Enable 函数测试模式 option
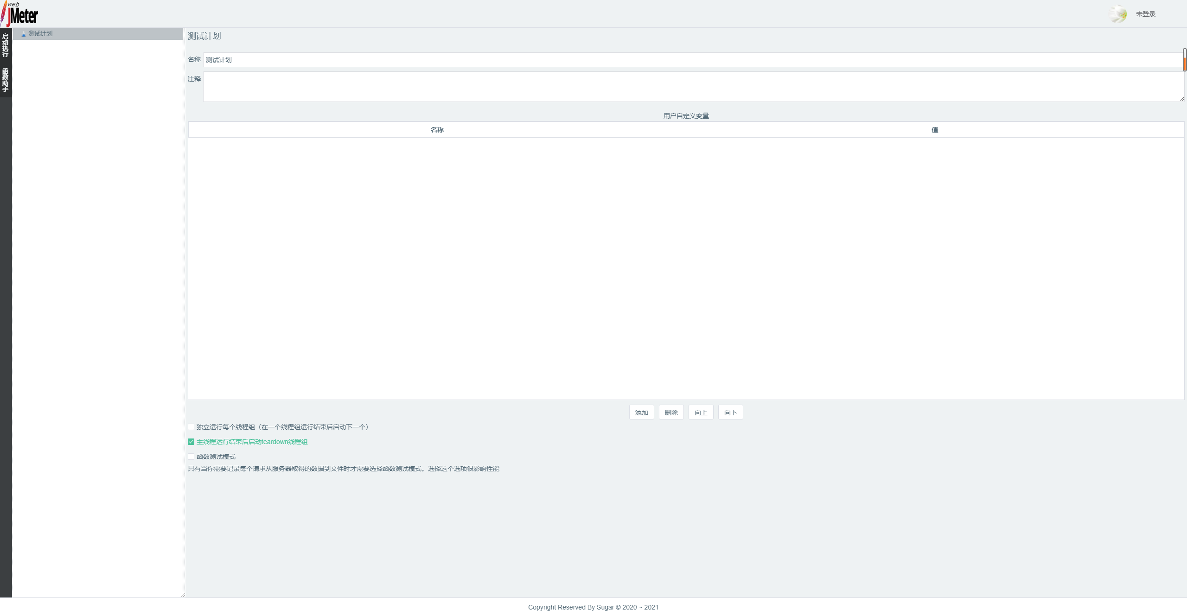 (191, 457)
